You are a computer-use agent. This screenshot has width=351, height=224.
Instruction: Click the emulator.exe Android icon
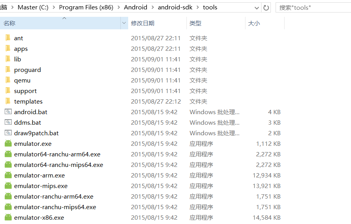click(x=8, y=143)
